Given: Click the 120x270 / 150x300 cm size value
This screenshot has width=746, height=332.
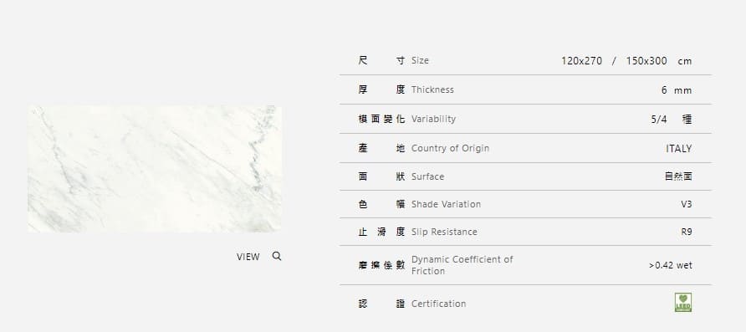Looking at the screenshot, I should click(626, 61).
